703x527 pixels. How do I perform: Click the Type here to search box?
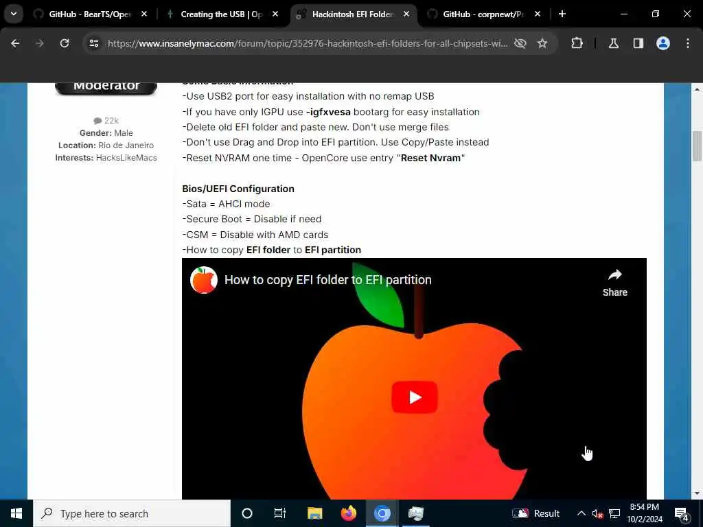coord(132,513)
